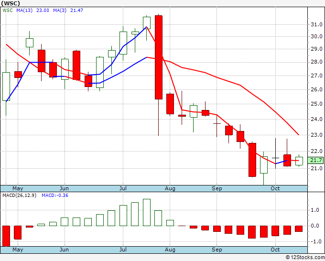Click the 26.0 price axis label
This screenshot has width=325, height=261.
coord(316,89)
